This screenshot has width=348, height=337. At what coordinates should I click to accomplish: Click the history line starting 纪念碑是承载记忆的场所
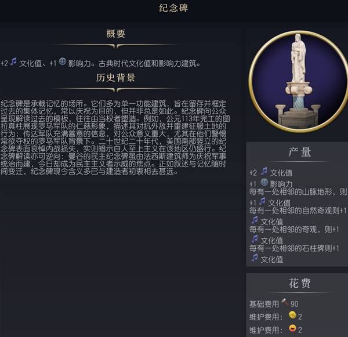click(113, 103)
